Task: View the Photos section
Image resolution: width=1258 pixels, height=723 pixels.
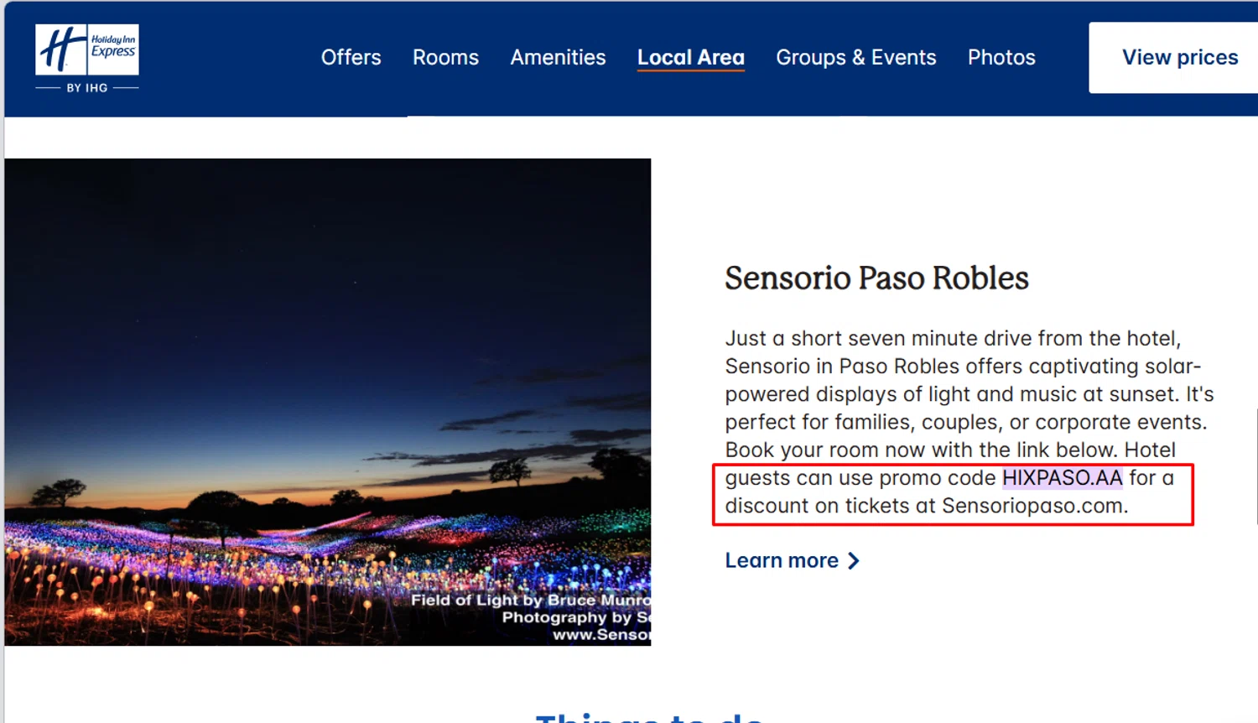Action: [x=1001, y=57]
